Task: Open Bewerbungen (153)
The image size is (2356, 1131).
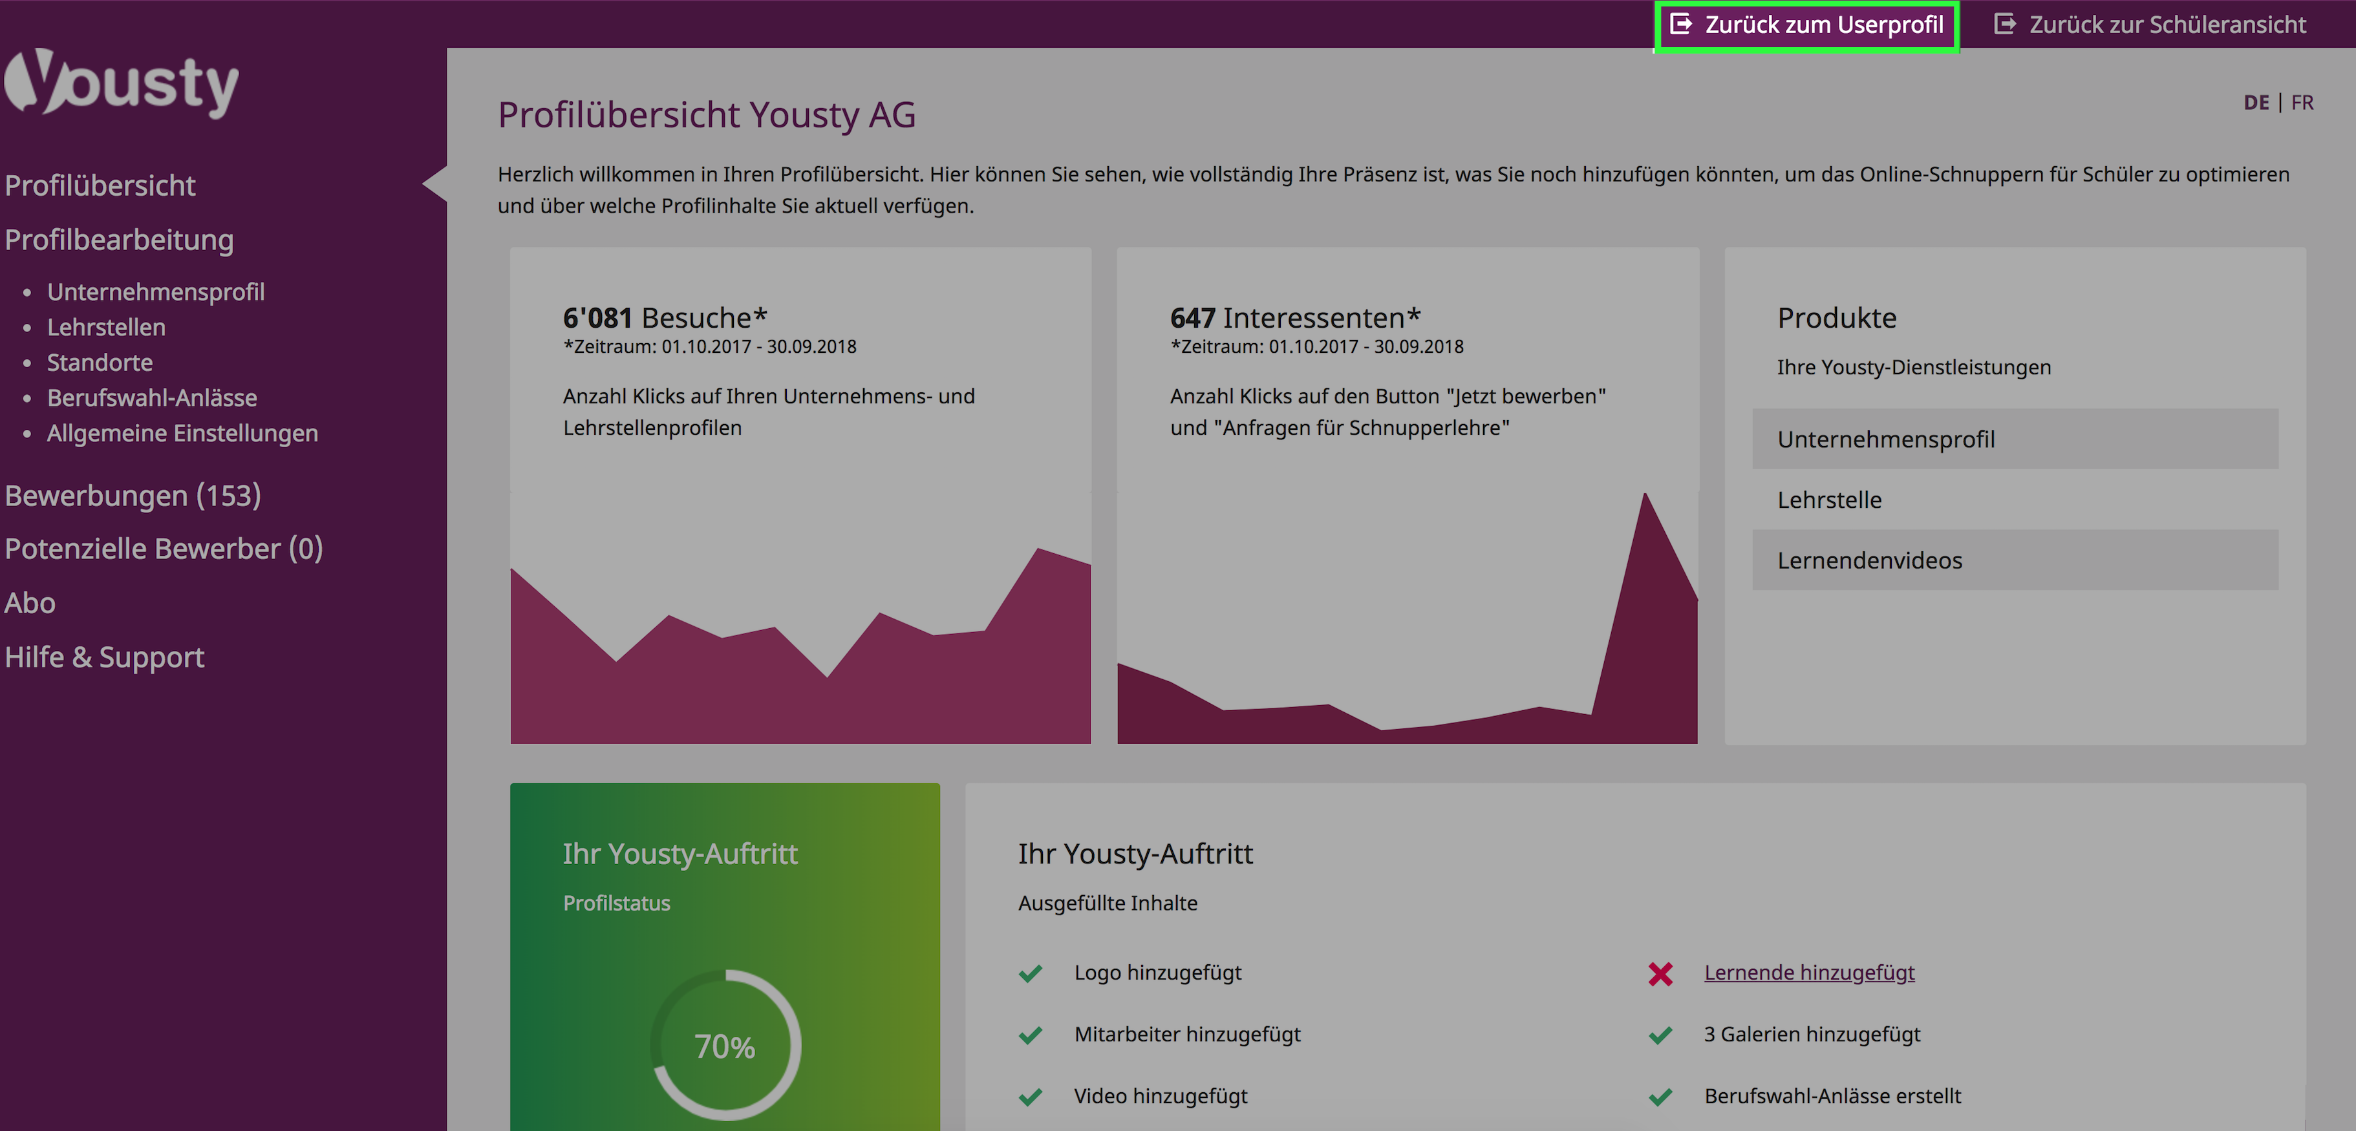Action: click(133, 496)
